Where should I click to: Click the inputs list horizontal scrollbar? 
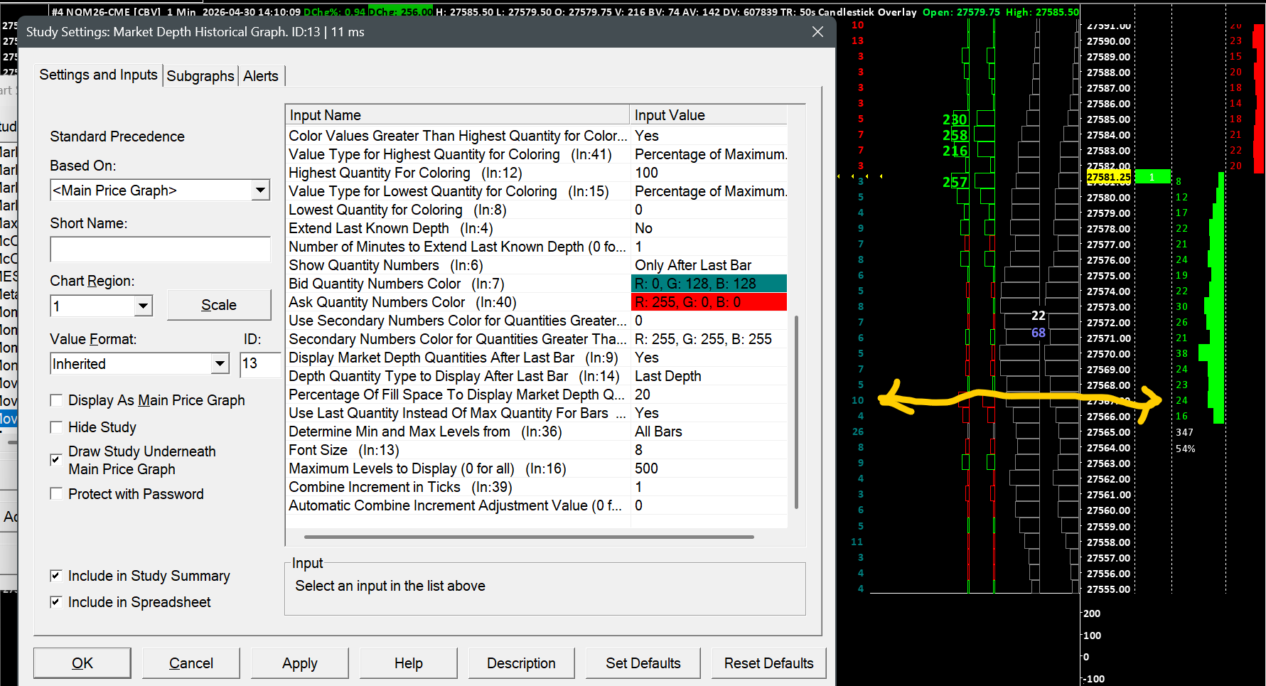point(529,537)
